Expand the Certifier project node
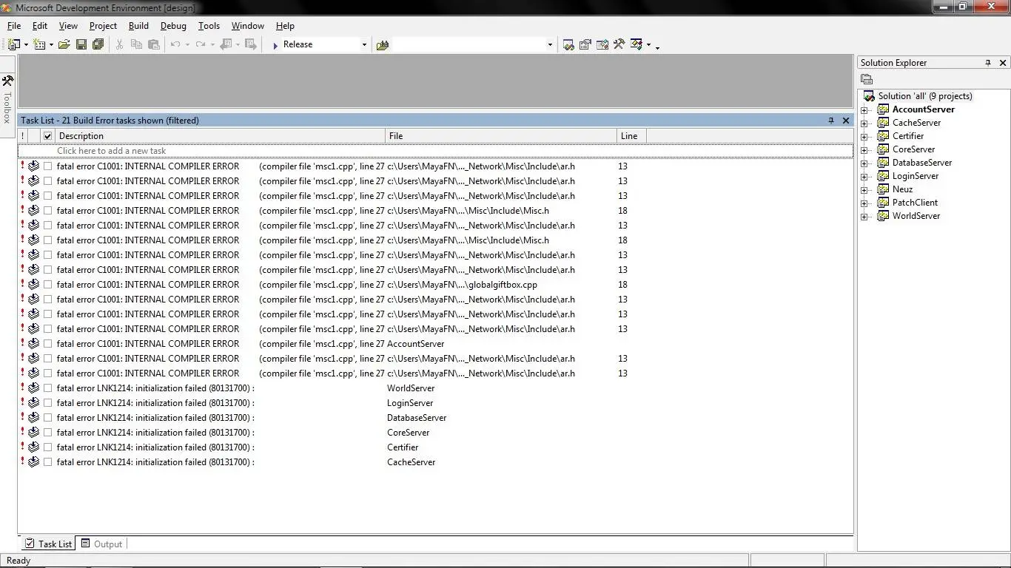The height and width of the screenshot is (568, 1011). 864,136
